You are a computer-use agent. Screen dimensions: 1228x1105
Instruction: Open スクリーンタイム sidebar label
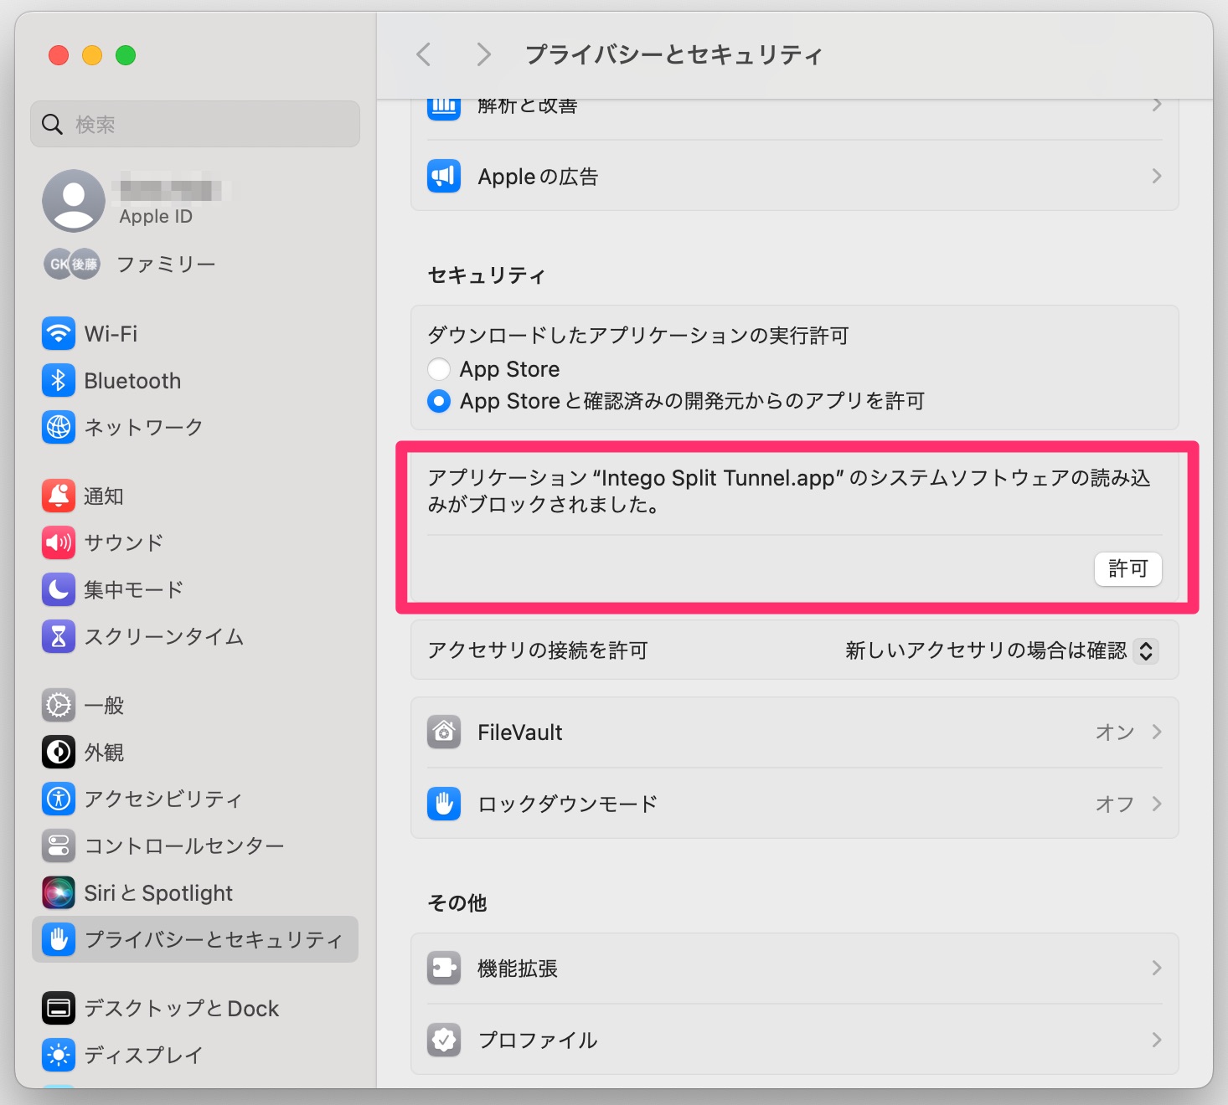pos(164,637)
